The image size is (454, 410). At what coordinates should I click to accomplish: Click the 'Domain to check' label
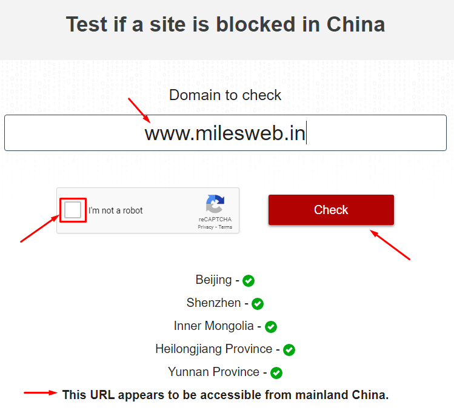pos(225,95)
